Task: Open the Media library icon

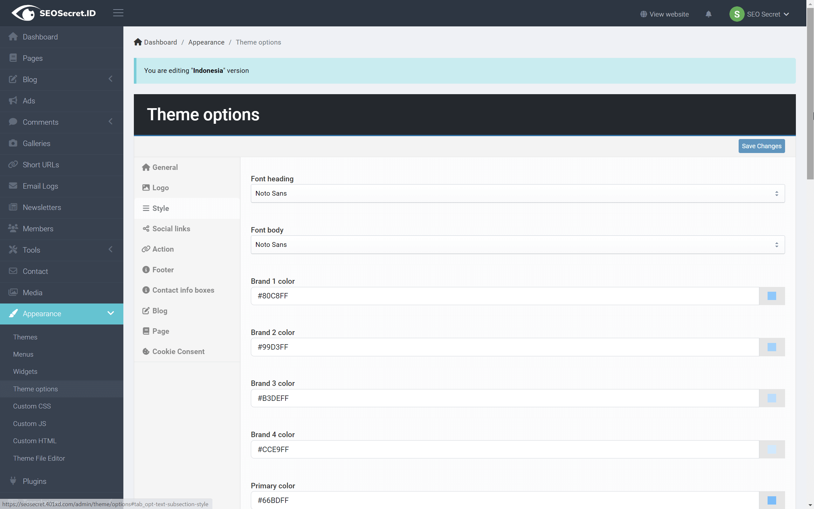Action: click(x=13, y=292)
